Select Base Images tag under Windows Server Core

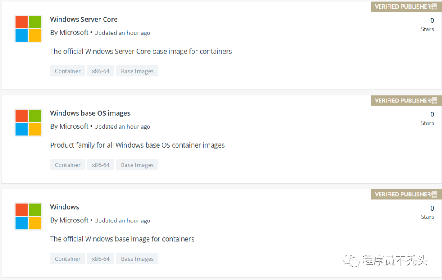coord(137,71)
